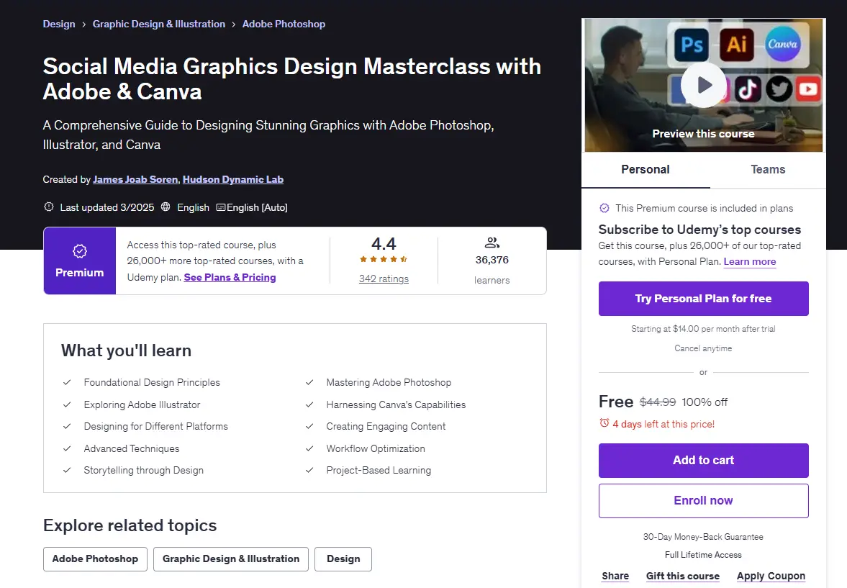Viewport: 847px width, 588px height.
Task: View the 342 ratings link
Action: click(384, 279)
